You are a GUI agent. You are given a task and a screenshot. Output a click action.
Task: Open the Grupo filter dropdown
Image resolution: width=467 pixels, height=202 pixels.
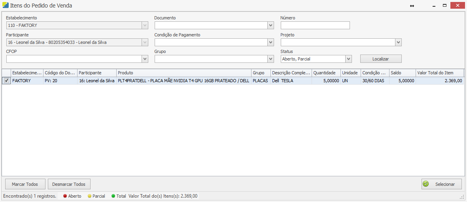[270, 59]
